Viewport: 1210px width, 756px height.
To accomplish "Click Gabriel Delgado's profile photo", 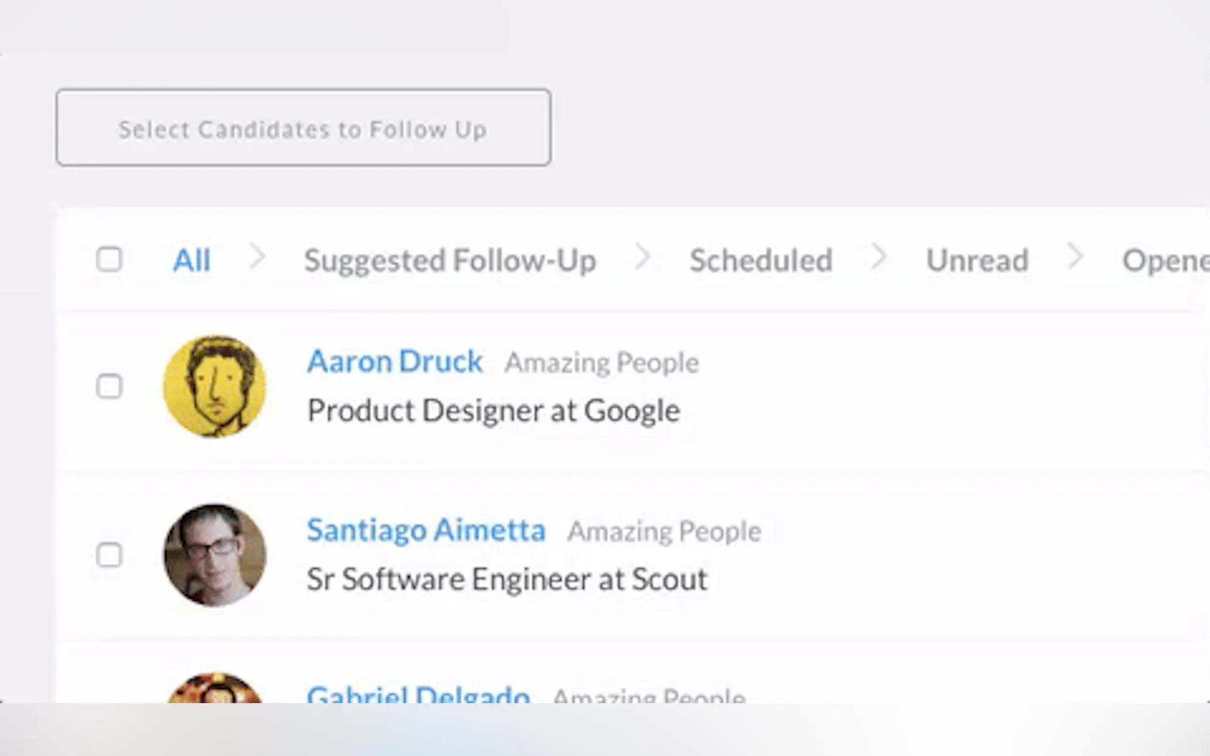I will click(x=214, y=690).
